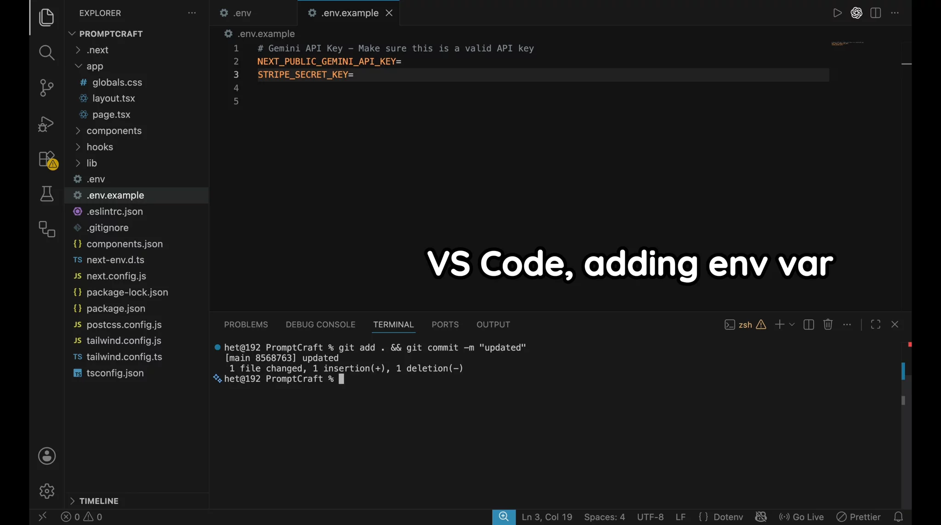Close the bottom panel

tap(895, 324)
